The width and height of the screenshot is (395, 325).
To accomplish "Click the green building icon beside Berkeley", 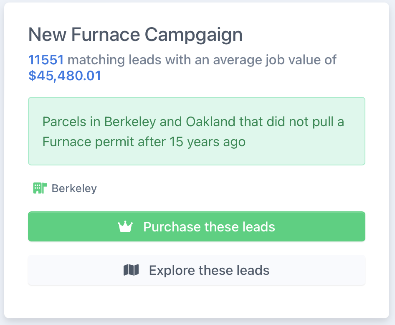I will pyautogui.click(x=40, y=188).
